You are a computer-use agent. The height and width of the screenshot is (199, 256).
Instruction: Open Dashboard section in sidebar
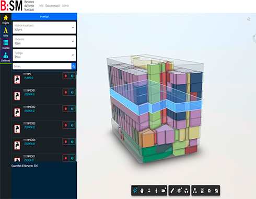[x=6, y=57]
